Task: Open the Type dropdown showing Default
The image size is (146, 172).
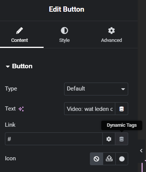Action: pos(96,89)
